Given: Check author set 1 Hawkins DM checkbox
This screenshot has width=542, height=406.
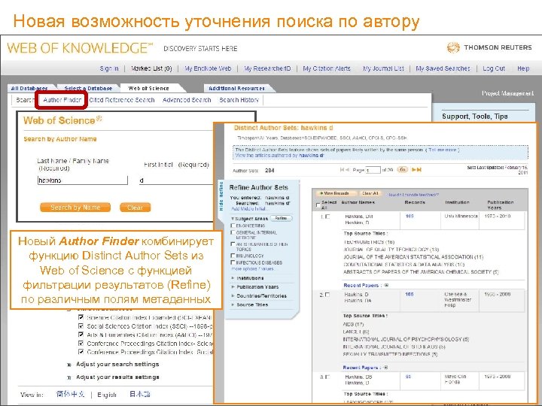Looking at the screenshot, I should coord(327,217).
